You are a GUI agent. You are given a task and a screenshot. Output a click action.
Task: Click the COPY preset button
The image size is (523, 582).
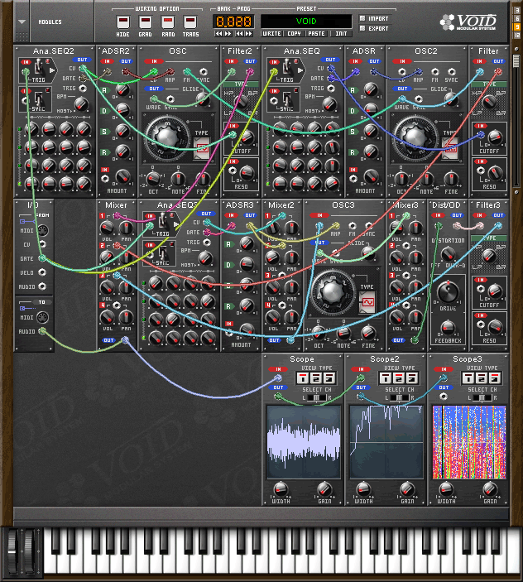[x=294, y=33]
